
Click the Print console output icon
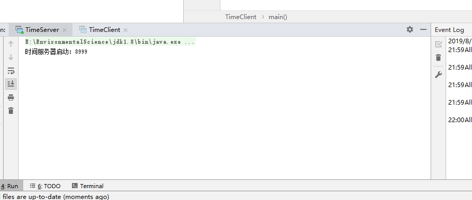tap(11, 97)
